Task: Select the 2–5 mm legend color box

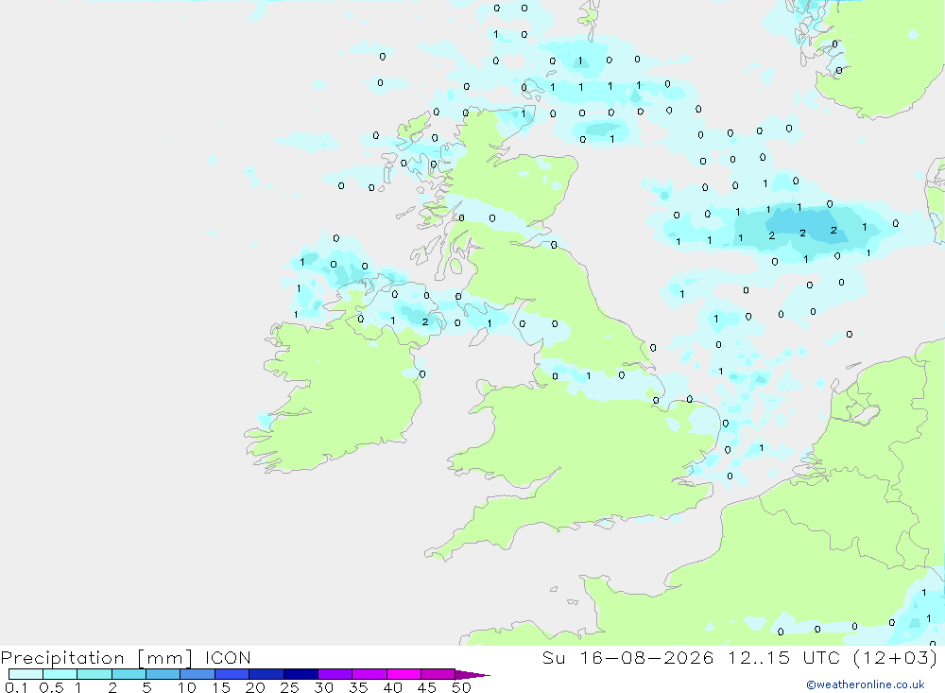Action: coord(129,674)
